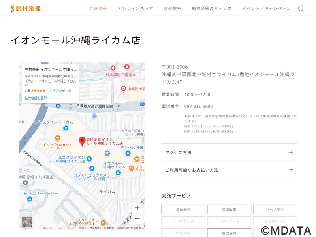The image size is (316, 237).
Task: Click the 買取受付 service button
Action: [229, 233]
